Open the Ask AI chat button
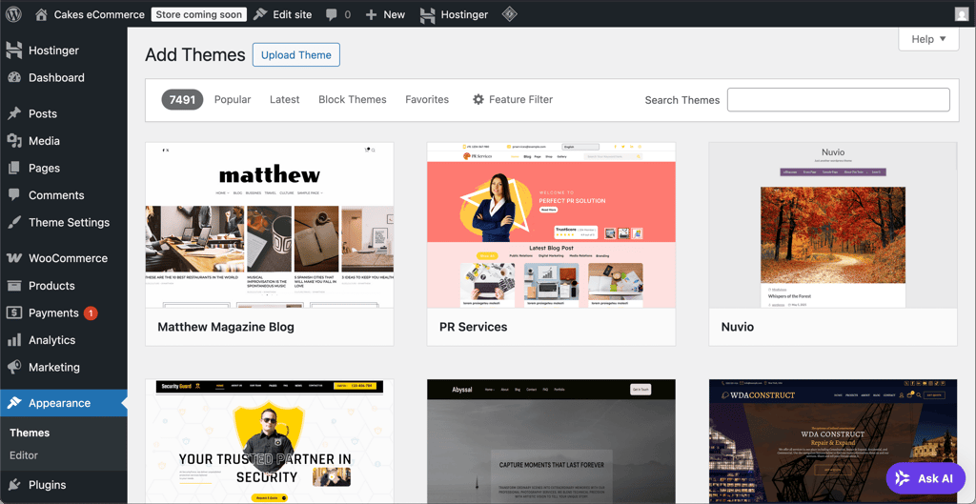 point(925,478)
